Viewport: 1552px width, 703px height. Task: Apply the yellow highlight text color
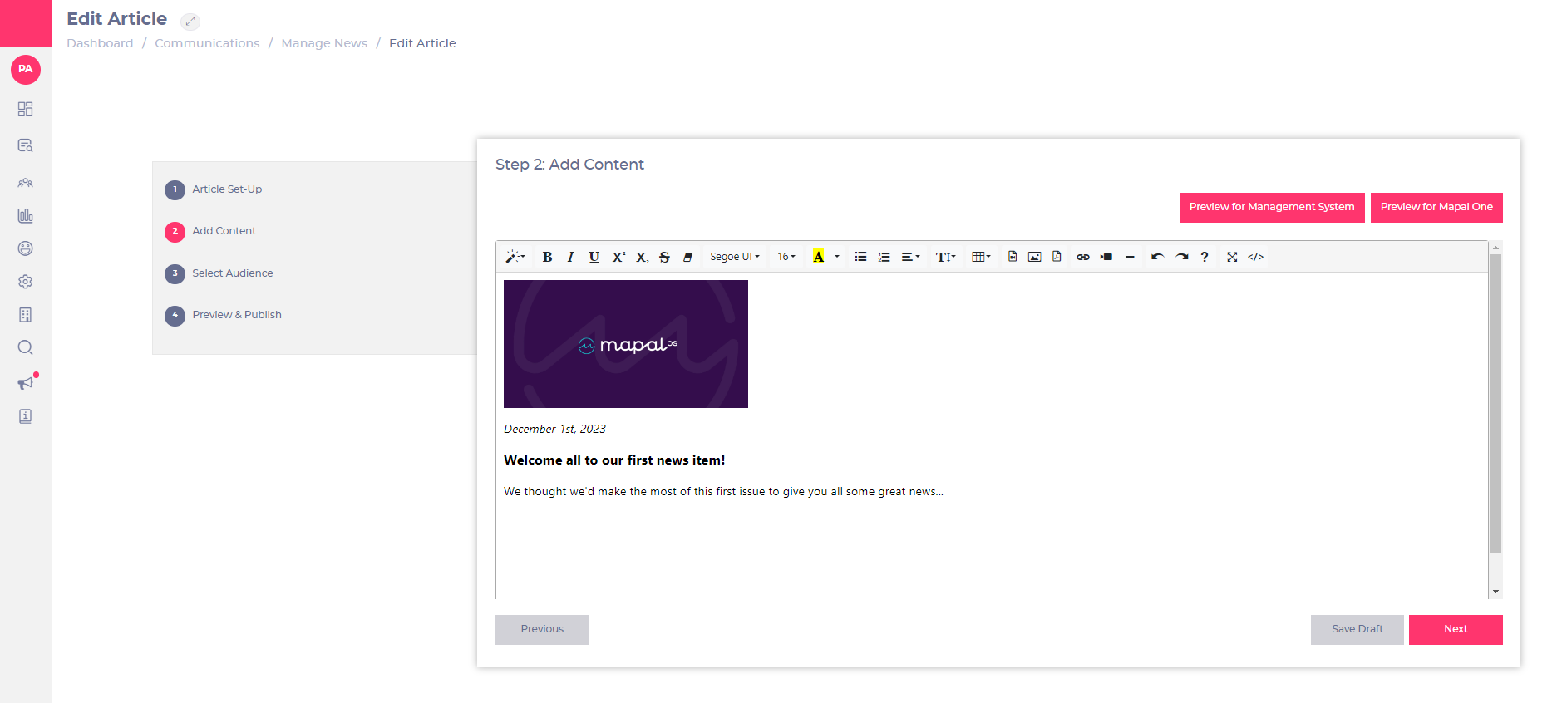click(819, 257)
